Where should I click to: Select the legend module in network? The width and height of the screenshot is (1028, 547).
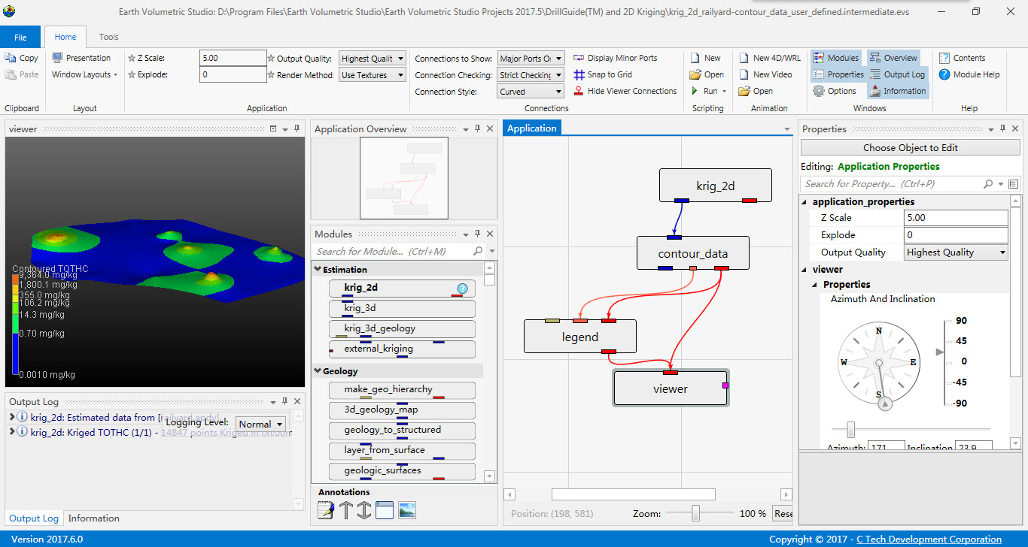[x=580, y=337]
